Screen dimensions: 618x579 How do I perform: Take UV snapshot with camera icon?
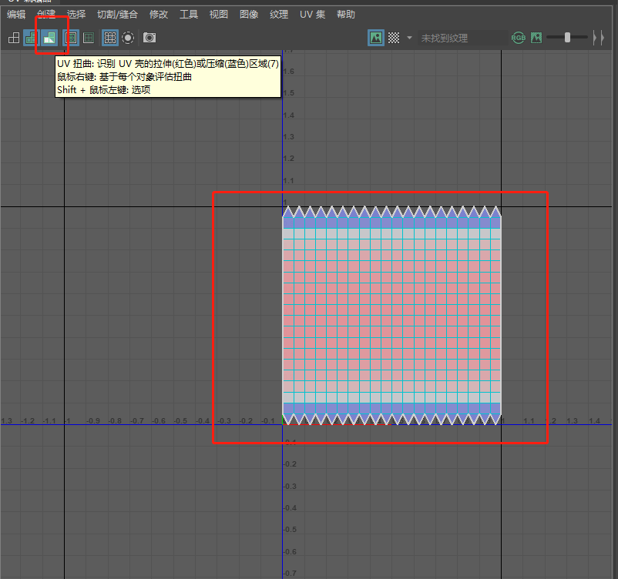(x=149, y=38)
